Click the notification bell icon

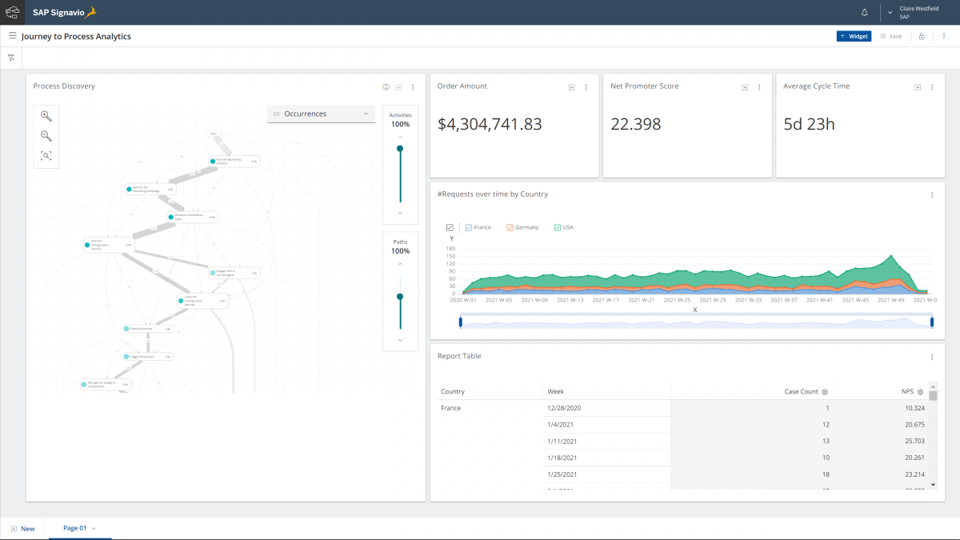click(x=864, y=13)
